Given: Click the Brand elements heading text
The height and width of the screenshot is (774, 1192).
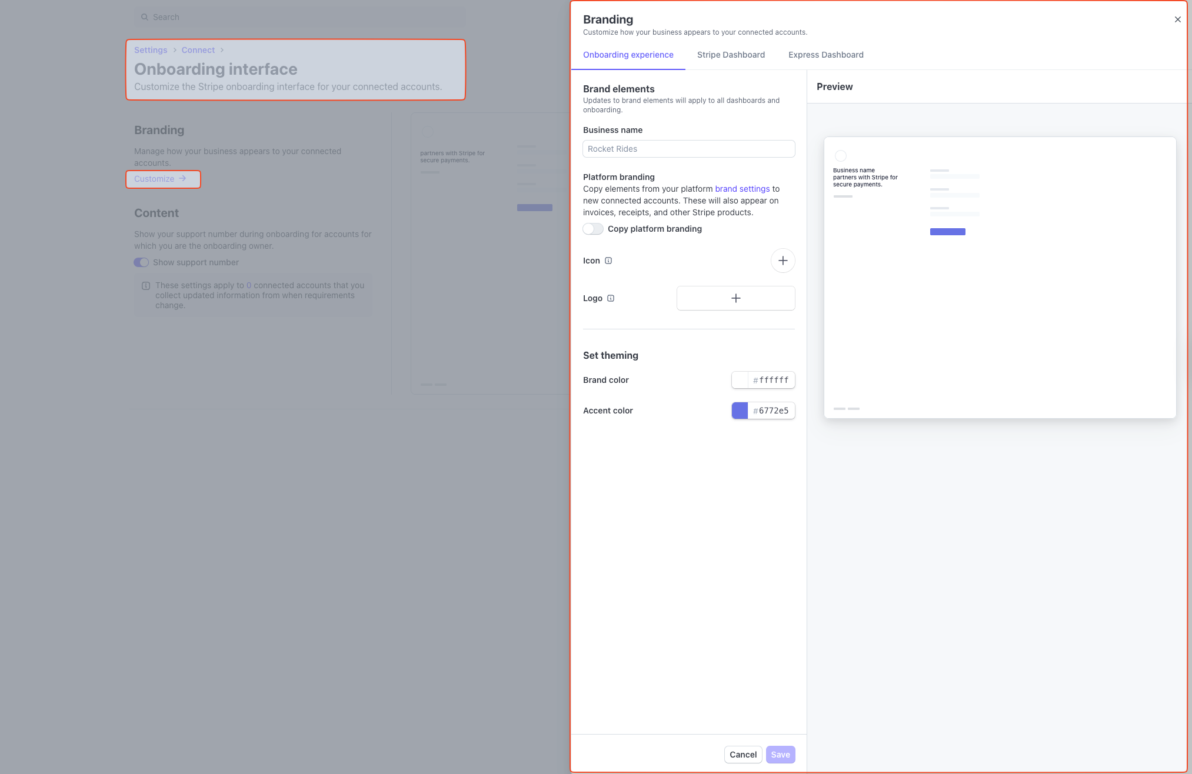Looking at the screenshot, I should [x=618, y=89].
